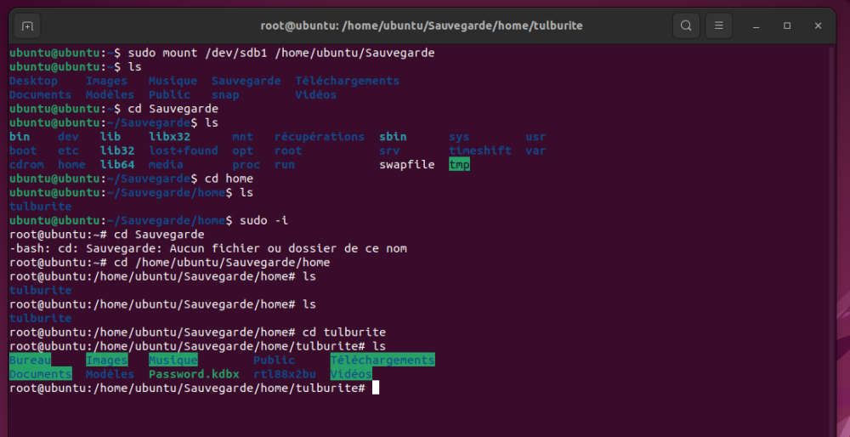
Task: Click the Password.kdbx file name
Action: [x=194, y=374]
